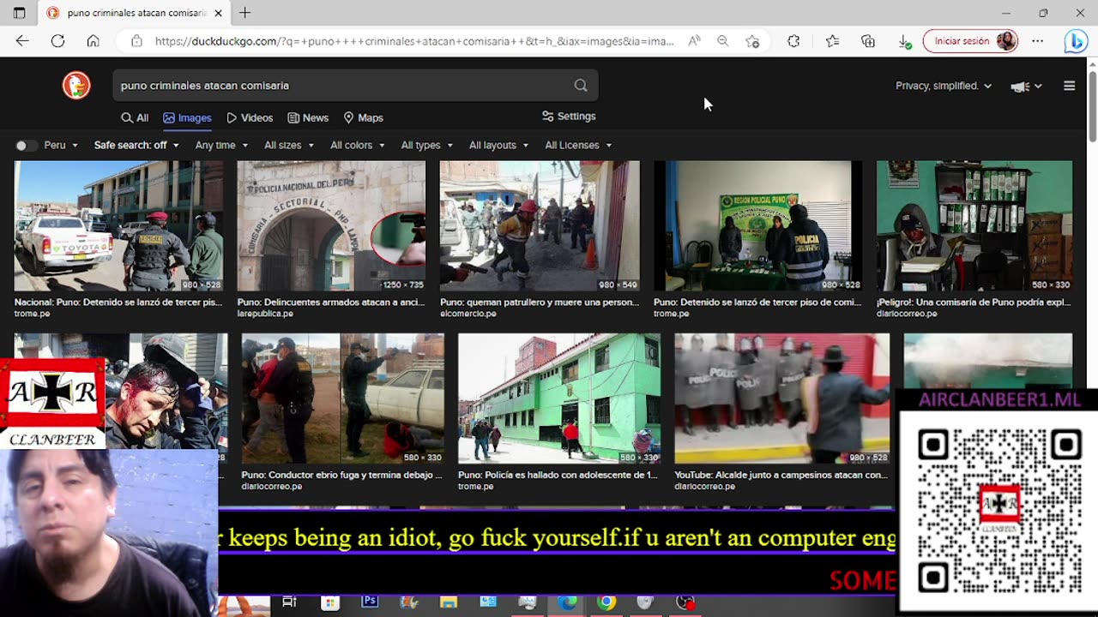Click the browser address bar URL
Viewport: 1098px width, 617px height.
(x=414, y=41)
